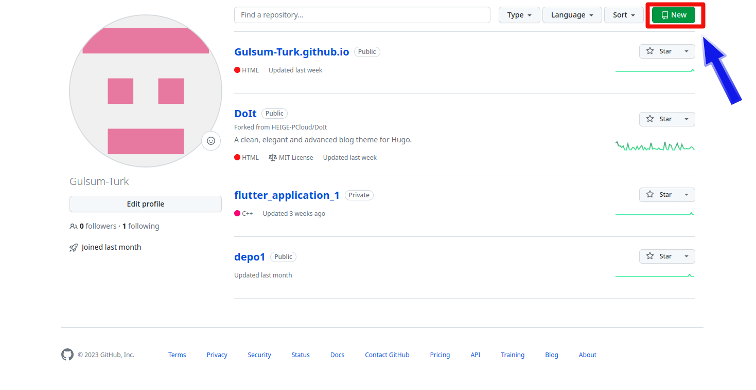Click the Gulsum-Turk username text
The width and height of the screenshot is (756, 390).
[x=99, y=181]
